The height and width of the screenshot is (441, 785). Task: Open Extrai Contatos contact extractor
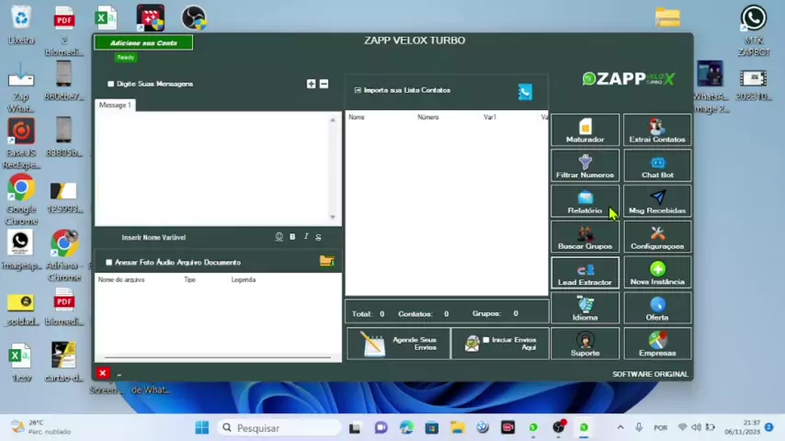656,130
